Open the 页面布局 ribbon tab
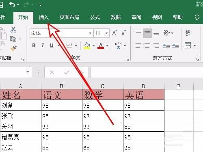This screenshot has width=203, height=152. tap(69, 17)
